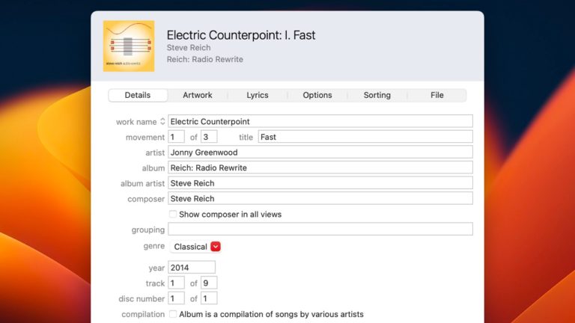Screen dimensions: 575x323
Task: Edit the work name field
Action: click(320, 122)
